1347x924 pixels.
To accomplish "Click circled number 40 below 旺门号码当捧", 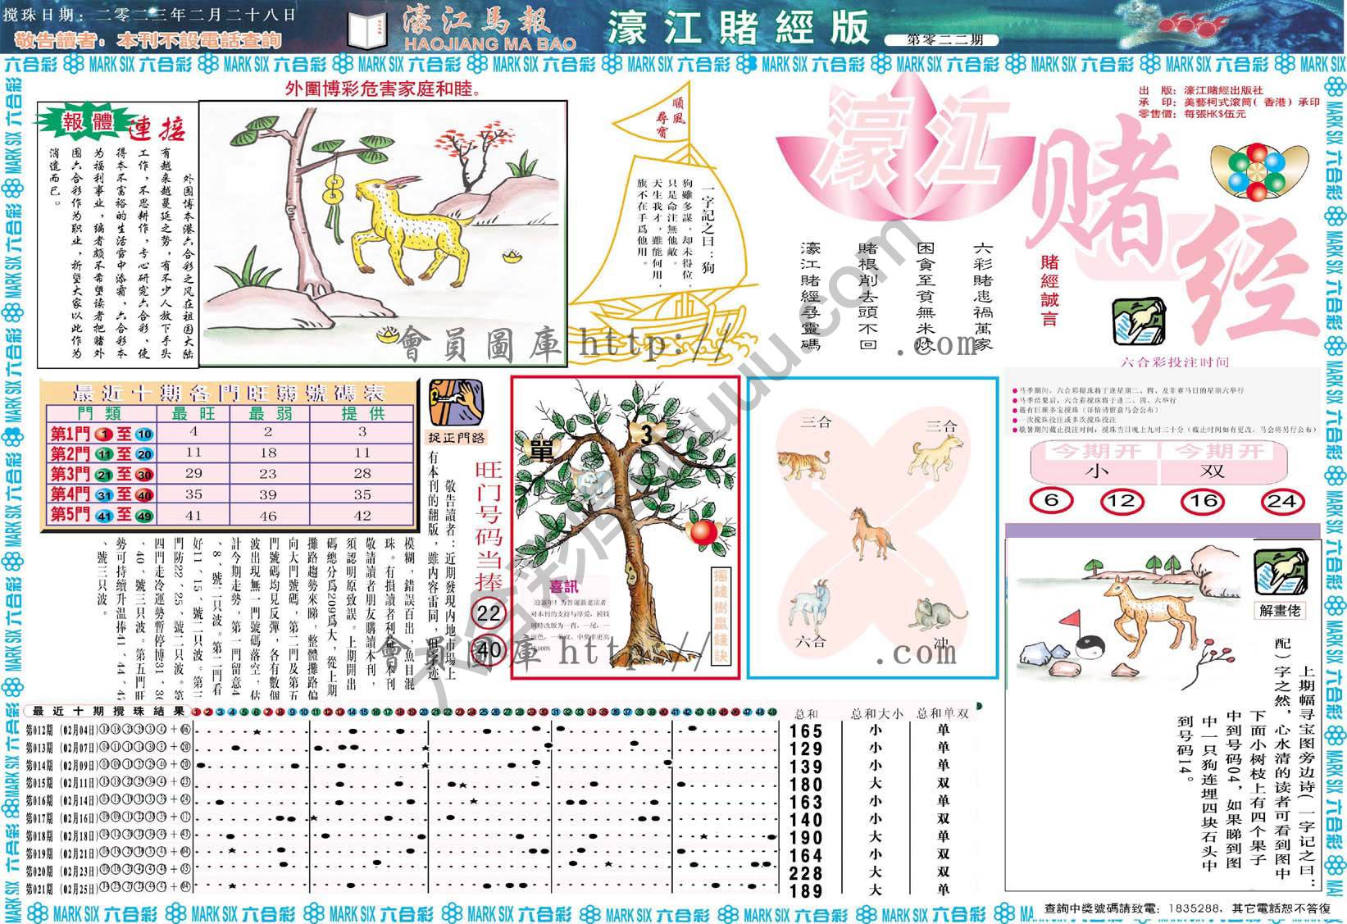I will coord(489,651).
